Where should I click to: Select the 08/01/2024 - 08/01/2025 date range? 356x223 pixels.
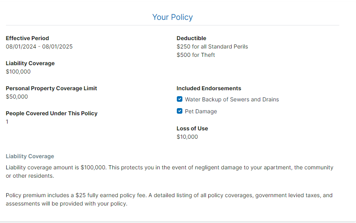coord(39,47)
